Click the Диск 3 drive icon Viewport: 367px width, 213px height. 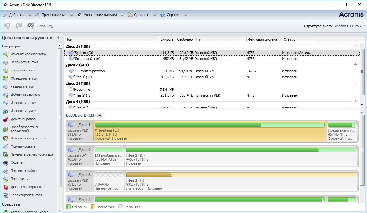click(x=71, y=174)
